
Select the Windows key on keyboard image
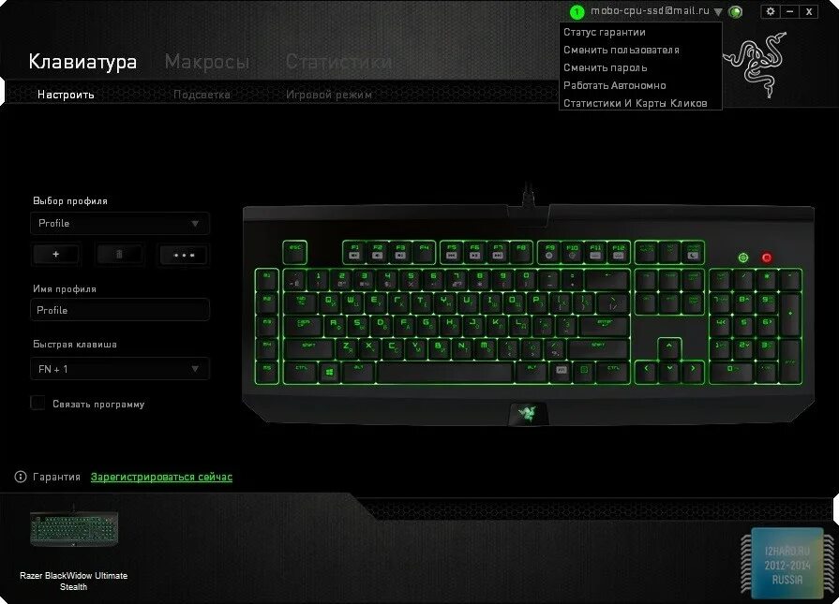tap(330, 371)
